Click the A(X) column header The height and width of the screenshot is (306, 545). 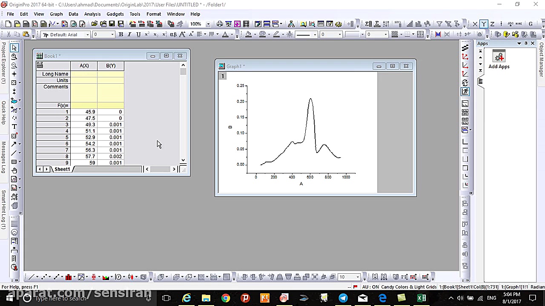pyautogui.click(x=84, y=66)
